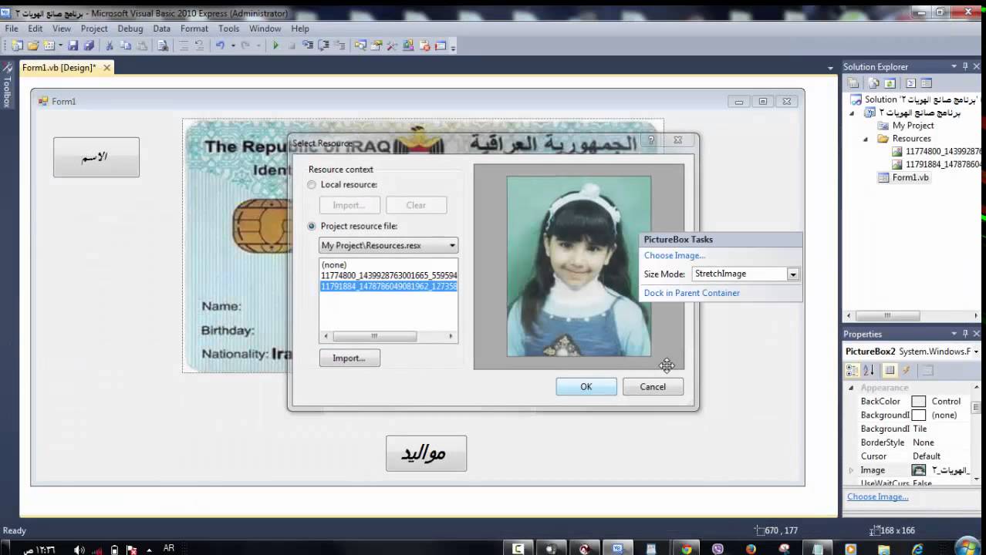Click the BackgroundImage (none) swatch

[918, 415]
